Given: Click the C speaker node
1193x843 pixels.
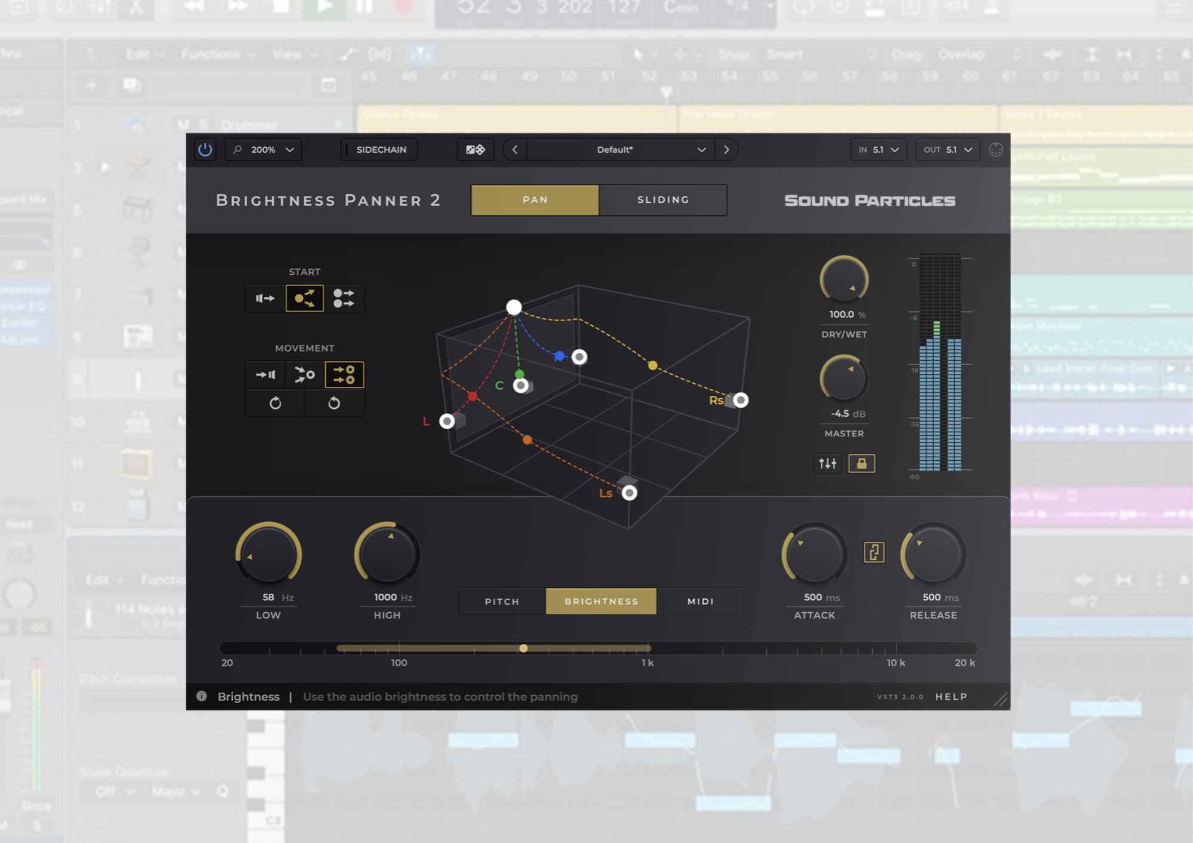Looking at the screenshot, I should (521, 386).
